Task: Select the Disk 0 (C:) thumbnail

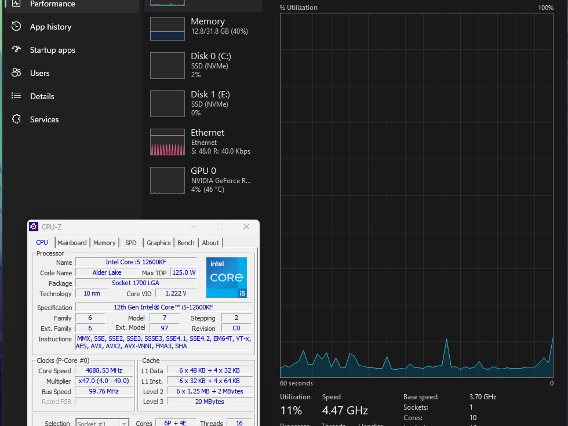Action: (x=167, y=65)
